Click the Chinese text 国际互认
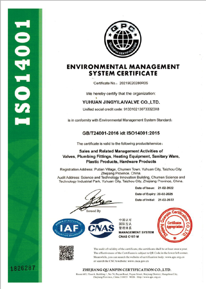This screenshot has height=289, width=206. (x=125, y=224)
